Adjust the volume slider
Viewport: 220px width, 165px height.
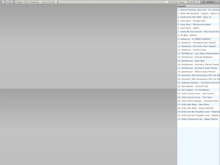click(x=208, y=2)
